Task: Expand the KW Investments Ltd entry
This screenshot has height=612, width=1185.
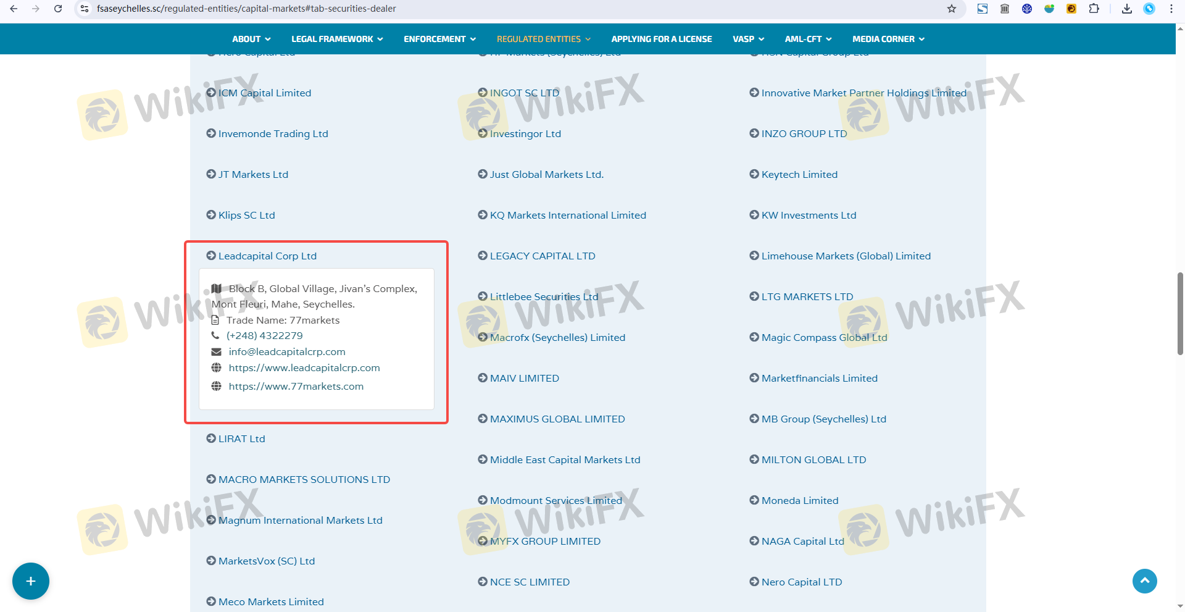Action: pyautogui.click(x=808, y=215)
